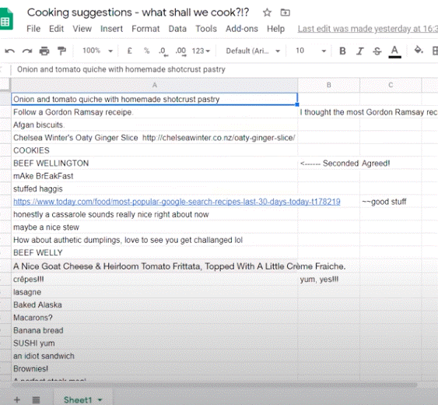Select the 'lasagne' cell
438x405 pixels.
155,292
